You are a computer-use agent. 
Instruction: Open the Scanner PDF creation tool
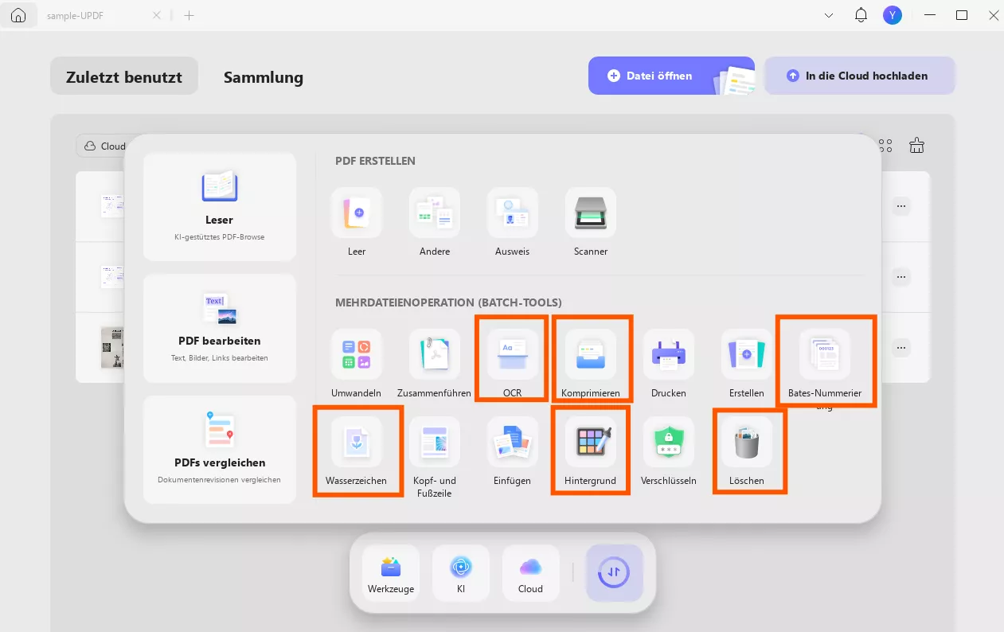(591, 213)
